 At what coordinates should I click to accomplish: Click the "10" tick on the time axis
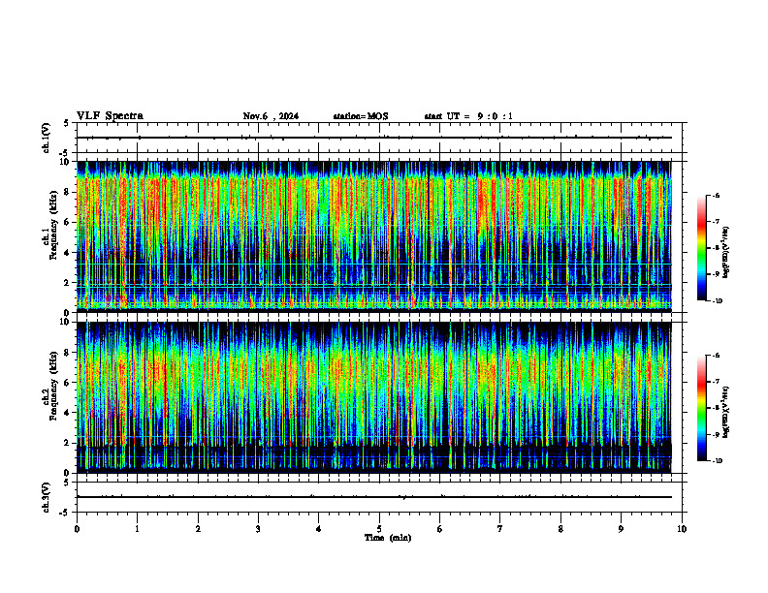682,529
